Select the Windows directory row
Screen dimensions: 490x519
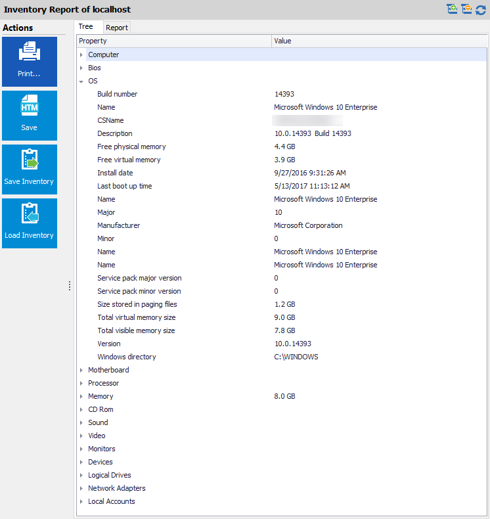click(x=127, y=357)
